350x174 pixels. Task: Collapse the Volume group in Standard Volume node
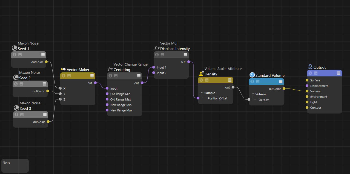[x=253, y=94]
